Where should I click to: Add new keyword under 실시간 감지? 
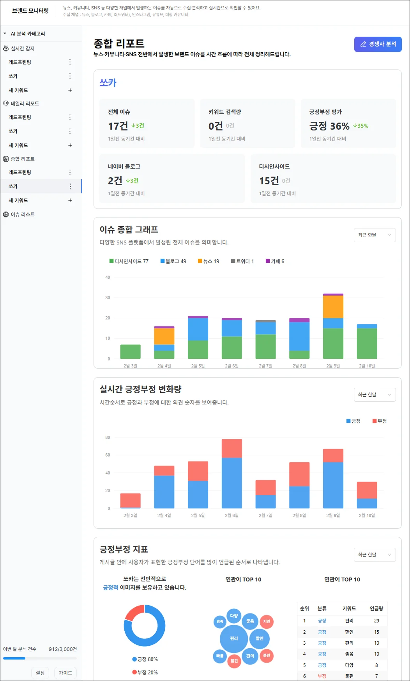[x=70, y=90]
